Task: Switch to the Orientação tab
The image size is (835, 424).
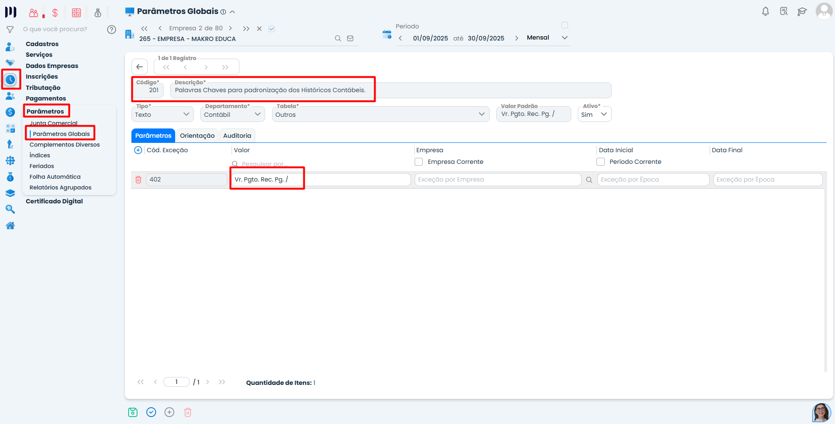Action: click(x=197, y=136)
